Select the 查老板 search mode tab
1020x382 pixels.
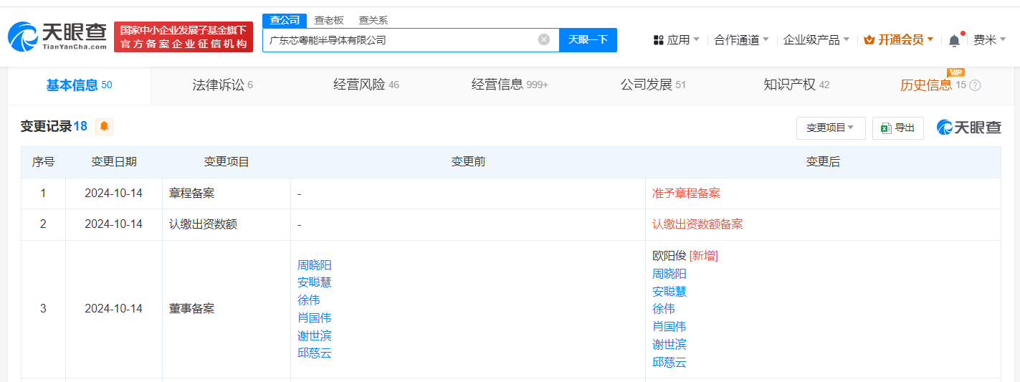[x=328, y=20]
